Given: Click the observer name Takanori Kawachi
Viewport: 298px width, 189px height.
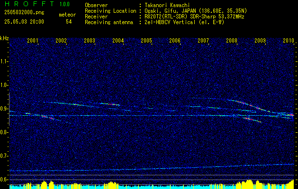Looking at the screenshot, I should [x=167, y=5].
